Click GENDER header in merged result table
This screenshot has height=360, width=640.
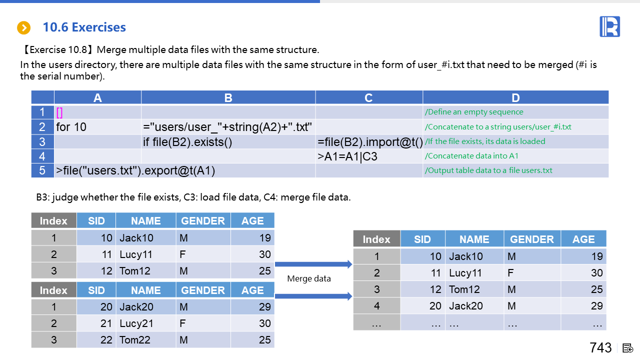[531, 239]
